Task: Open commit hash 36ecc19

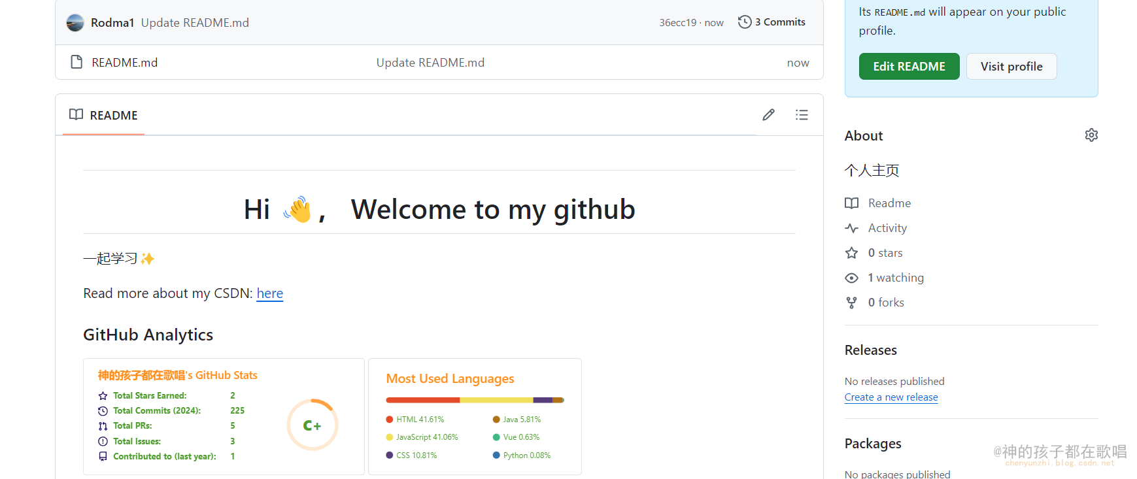Action: [x=678, y=23]
